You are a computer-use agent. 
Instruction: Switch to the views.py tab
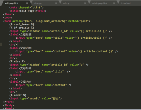click(x=38, y=3)
